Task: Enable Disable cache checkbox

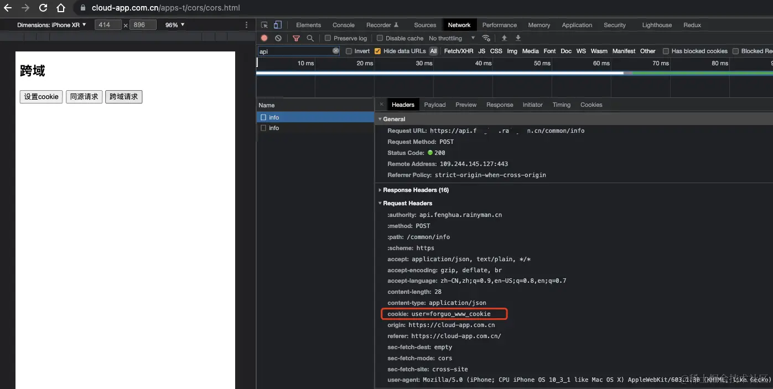Action: click(380, 38)
